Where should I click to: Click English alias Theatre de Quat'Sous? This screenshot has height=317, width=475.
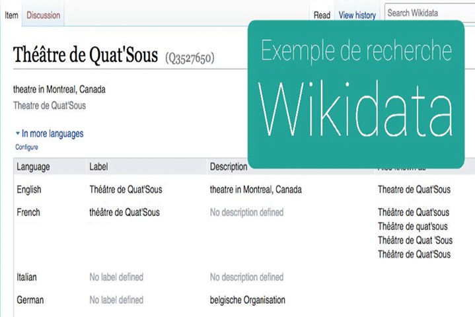414,190
